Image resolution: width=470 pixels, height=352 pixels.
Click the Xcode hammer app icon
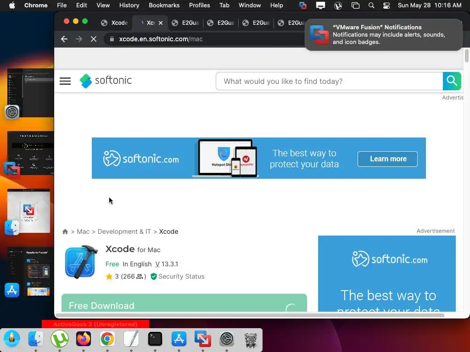[x=81, y=262]
